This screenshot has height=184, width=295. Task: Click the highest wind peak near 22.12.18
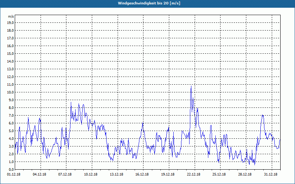pos(191,86)
